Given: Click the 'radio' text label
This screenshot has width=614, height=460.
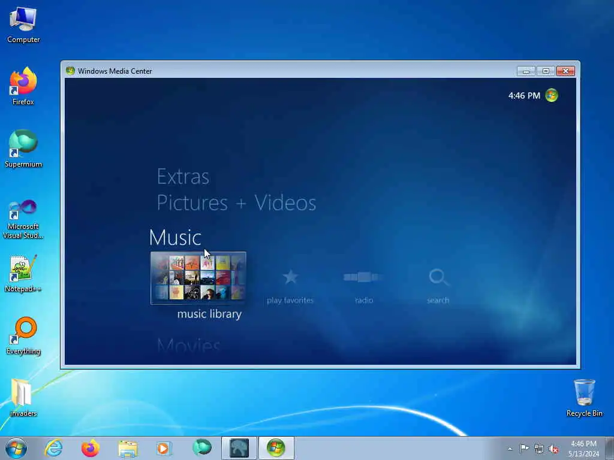Looking at the screenshot, I should (x=364, y=301).
